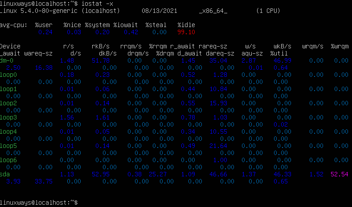Click the 'dm-0' device name
The image size is (352, 207).
tap(7, 61)
